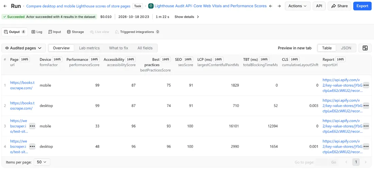Click the Go to page input field
The image size is (374, 169).
click(322, 162)
